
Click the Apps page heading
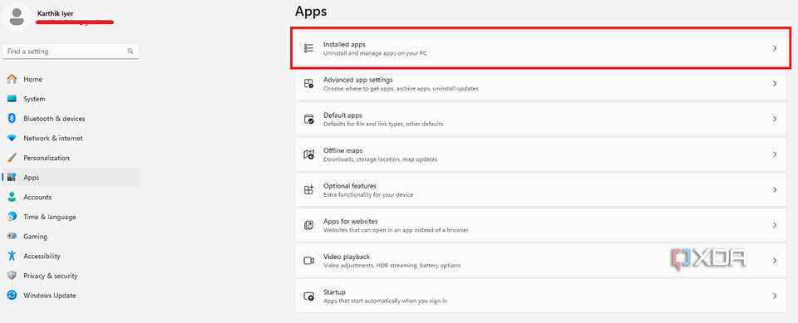[x=310, y=11]
